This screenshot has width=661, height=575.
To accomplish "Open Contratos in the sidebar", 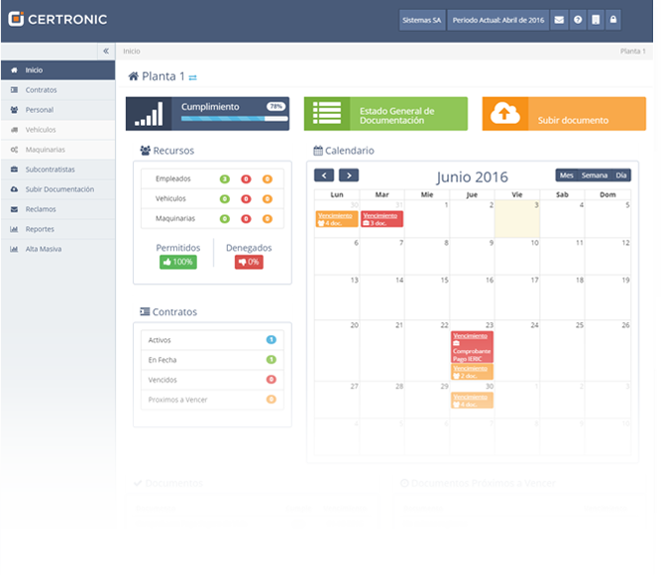I will pyautogui.click(x=41, y=90).
